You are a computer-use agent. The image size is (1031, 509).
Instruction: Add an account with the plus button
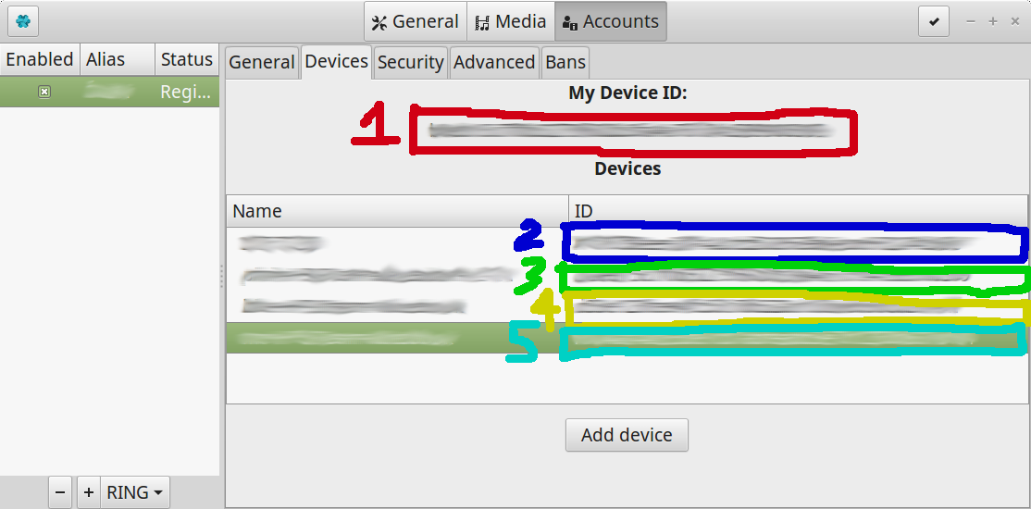click(x=89, y=492)
